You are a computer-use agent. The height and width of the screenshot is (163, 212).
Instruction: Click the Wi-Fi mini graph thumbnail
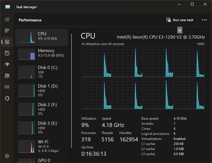coord(27,146)
